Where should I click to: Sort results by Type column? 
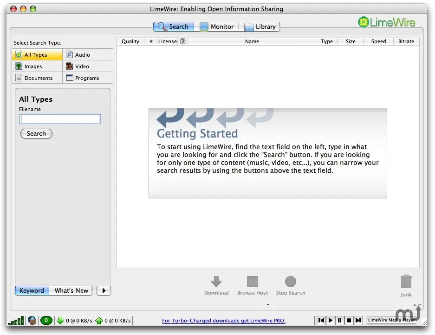(326, 41)
